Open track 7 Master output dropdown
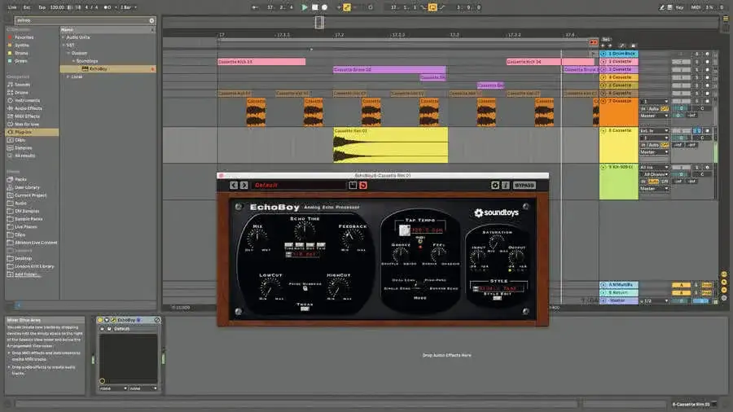 tap(653, 116)
